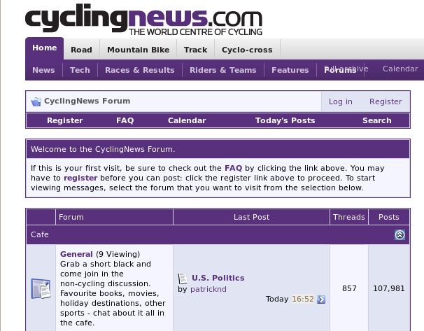
Task: Click the Threads count 857
Action: click(x=349, y=288)
